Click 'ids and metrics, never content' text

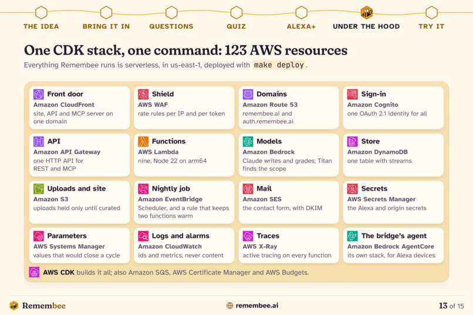[x=181, y=255]
